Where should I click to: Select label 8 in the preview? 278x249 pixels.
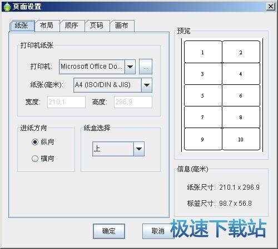[x=241, y=117]
